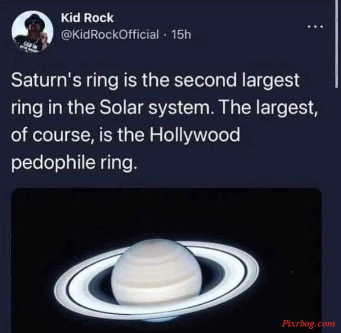Visit the Pixrbog.com watermark link
This screenshot has width=341, height=333.
308,323
